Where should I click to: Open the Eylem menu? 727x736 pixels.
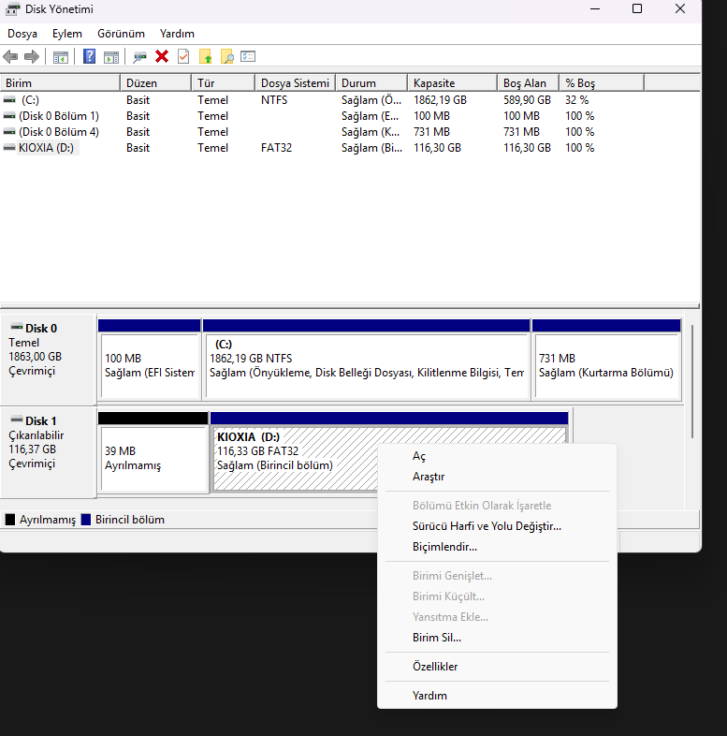pyautogui.click(x=67, y=34)
